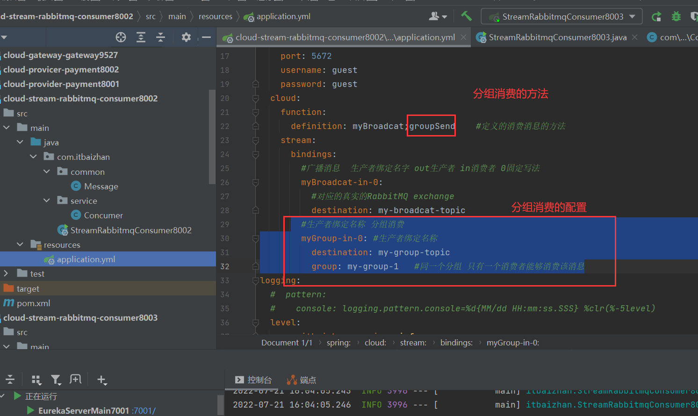Switch to the 端点 endpoints tab
Screen dimensions: 698x416
302,380
